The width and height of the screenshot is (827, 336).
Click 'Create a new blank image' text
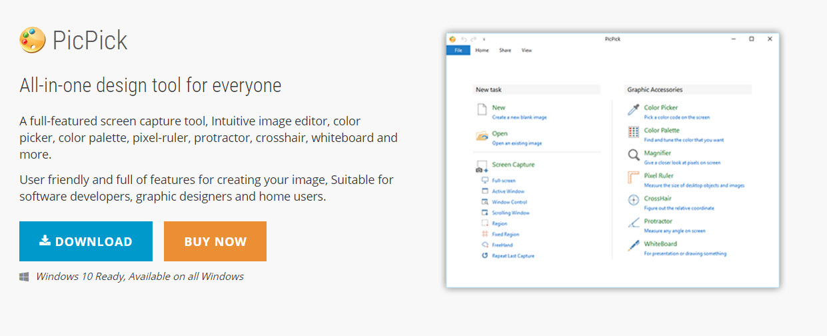519,117
